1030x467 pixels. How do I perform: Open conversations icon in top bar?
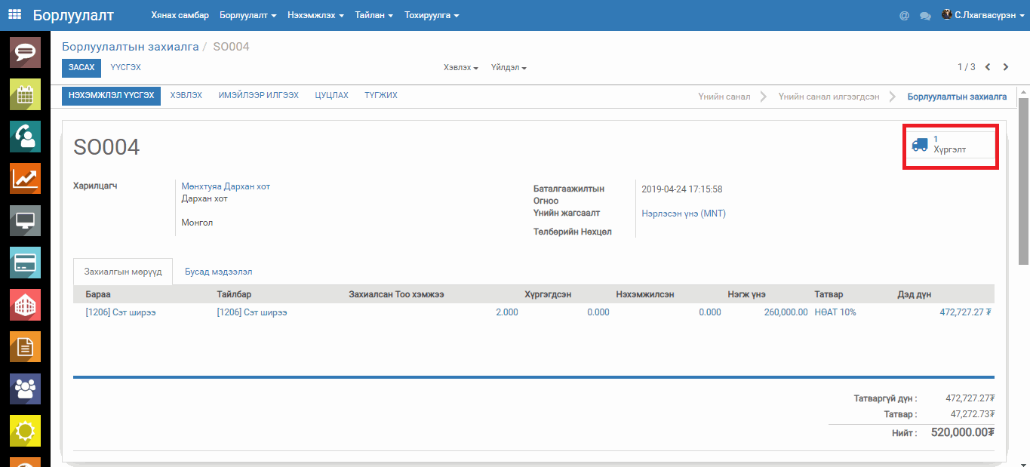(924, 15)
